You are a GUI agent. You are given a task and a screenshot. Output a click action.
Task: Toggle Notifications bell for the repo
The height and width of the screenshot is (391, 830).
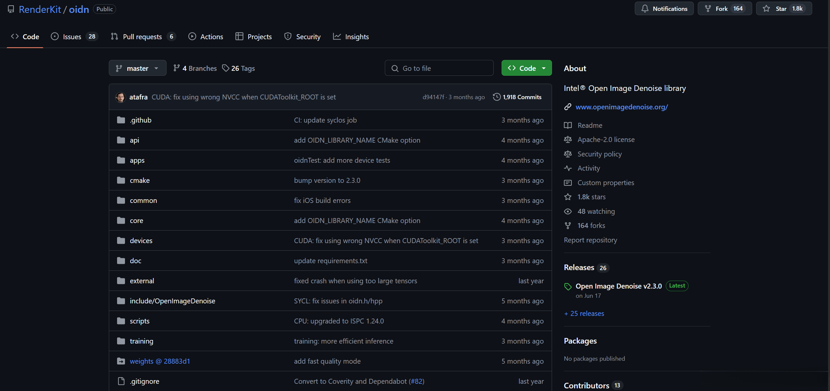[x=664, y=9]
